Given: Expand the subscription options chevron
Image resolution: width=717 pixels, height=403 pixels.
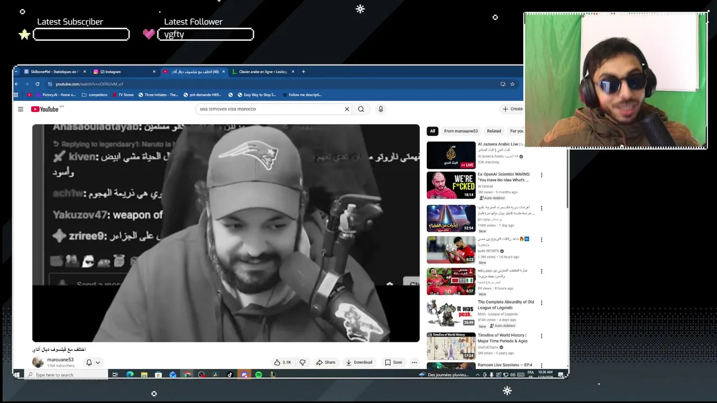Looking at the screenshot, I should coord(97,362).
